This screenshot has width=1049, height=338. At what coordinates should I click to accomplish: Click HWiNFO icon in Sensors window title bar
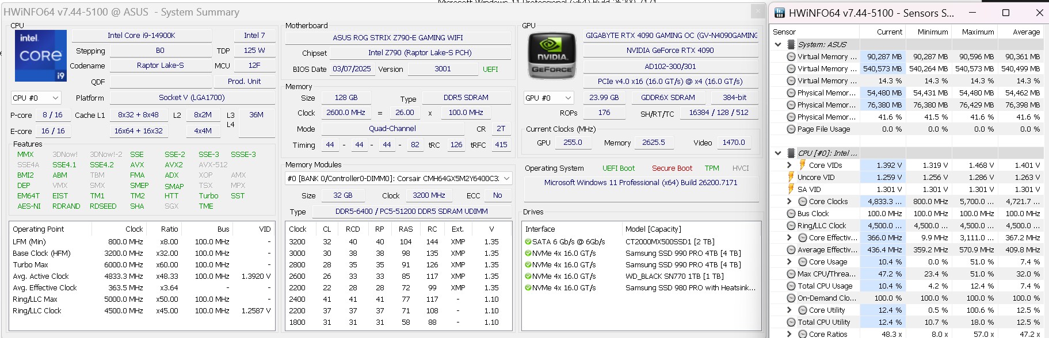tap(780, 13)
